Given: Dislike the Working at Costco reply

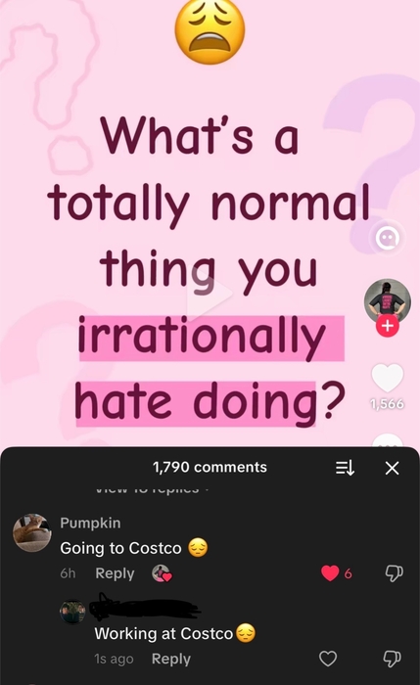Looking at the screenshot, I should coord(392,659).
